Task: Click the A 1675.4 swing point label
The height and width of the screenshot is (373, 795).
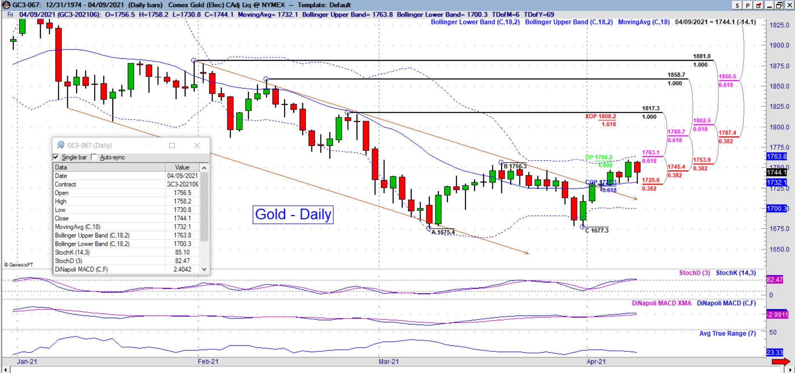Action: [x=443, y=232]
